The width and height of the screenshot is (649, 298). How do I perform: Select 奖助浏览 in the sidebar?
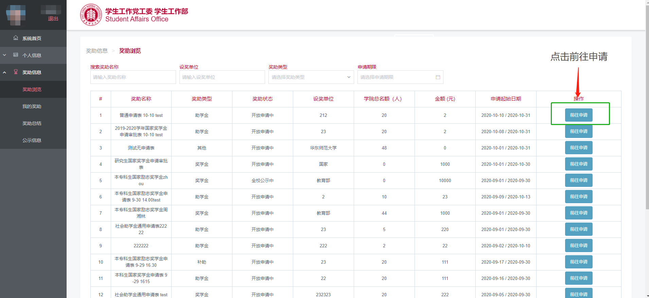pos(32,89)
